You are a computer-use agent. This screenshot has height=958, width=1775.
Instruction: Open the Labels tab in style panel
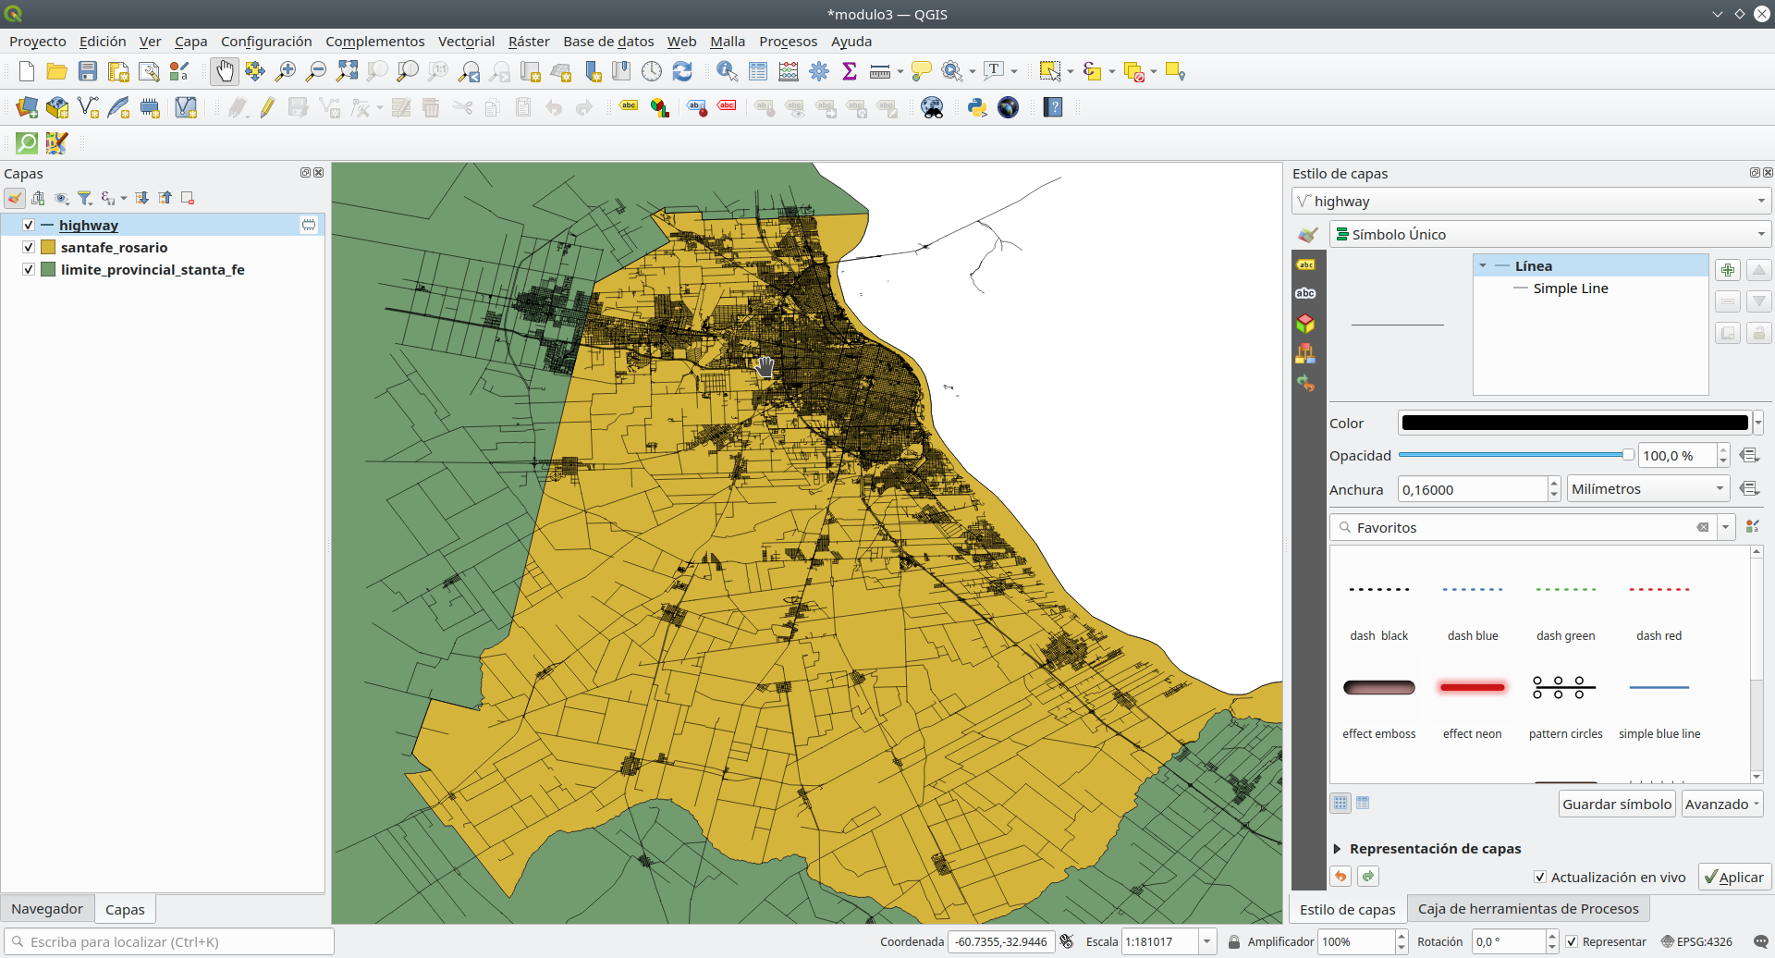[1305, 264]
